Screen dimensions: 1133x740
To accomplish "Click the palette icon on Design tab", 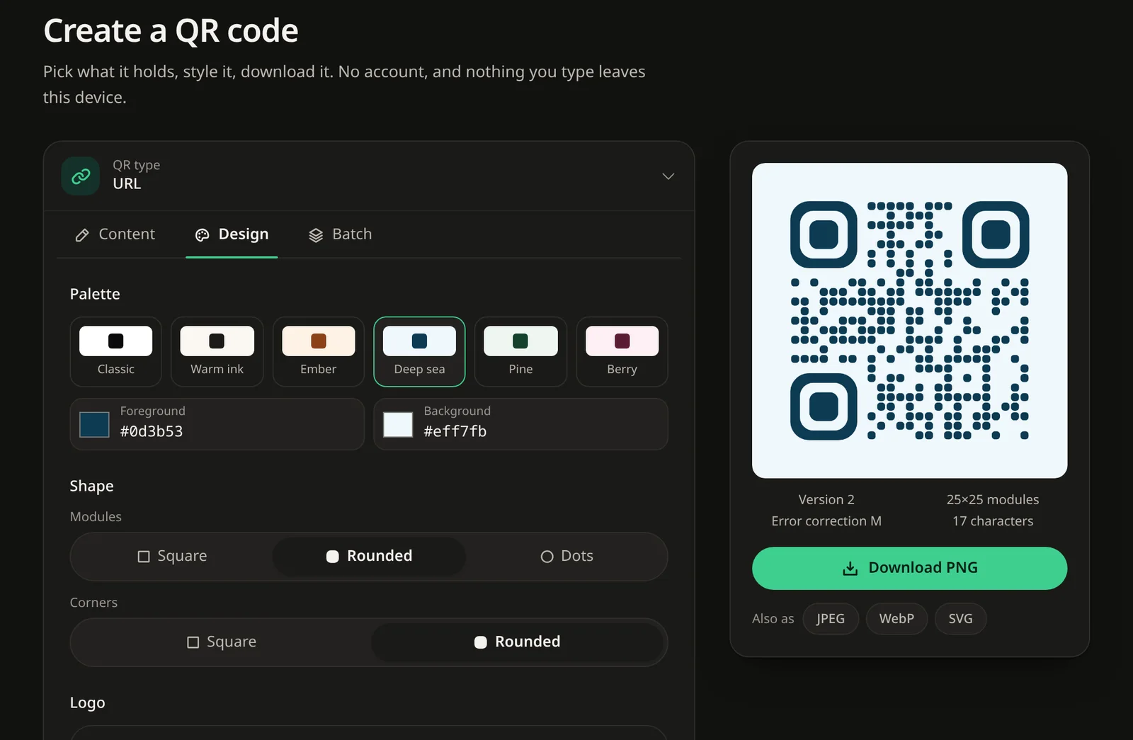I will [x=203, y=235].
